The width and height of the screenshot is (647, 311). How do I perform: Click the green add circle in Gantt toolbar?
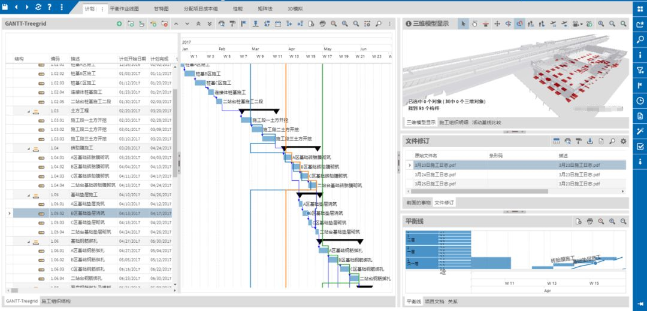tap(119, 24)
